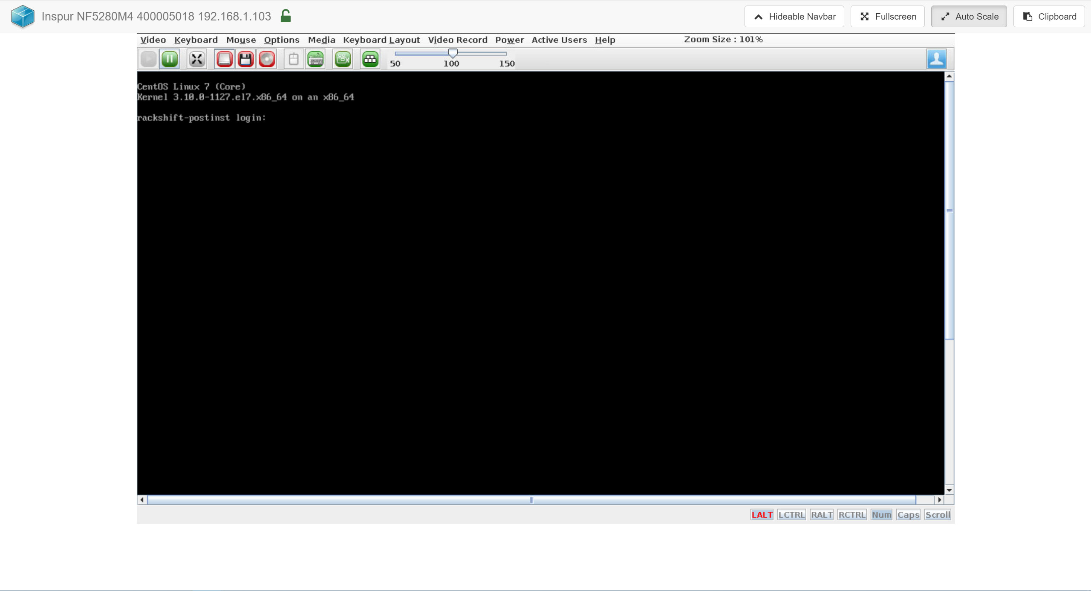The width and height of the screenshot is (1091, 591).
Task: Click the hotkeys icon in the toolbar
Action: pyautogui.click(x=370, y=59)
